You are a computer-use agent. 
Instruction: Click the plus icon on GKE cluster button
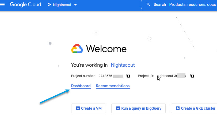click(178, 108)
